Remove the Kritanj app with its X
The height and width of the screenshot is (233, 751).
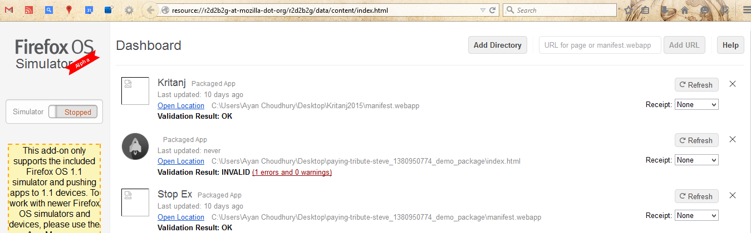tap(733, 84)
